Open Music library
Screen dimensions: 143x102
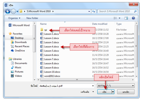[x=16, y=67]
